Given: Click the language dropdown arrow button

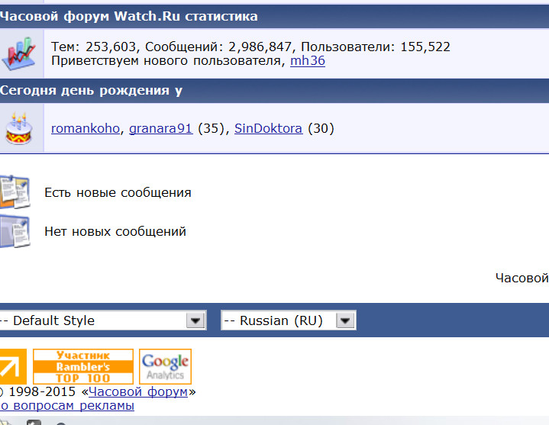Looking at the screenshot, I should [346, 320].
